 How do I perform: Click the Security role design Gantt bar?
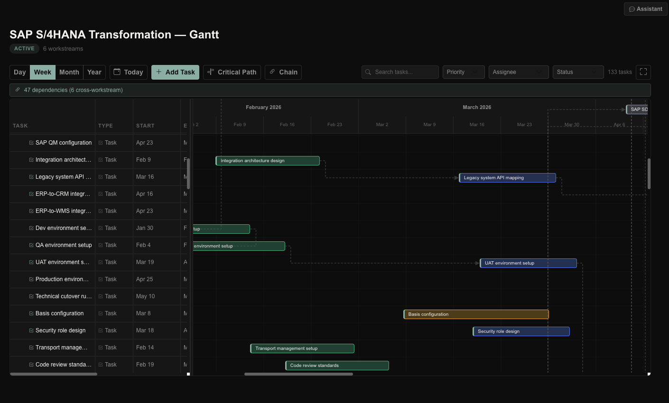pos(521,331)
